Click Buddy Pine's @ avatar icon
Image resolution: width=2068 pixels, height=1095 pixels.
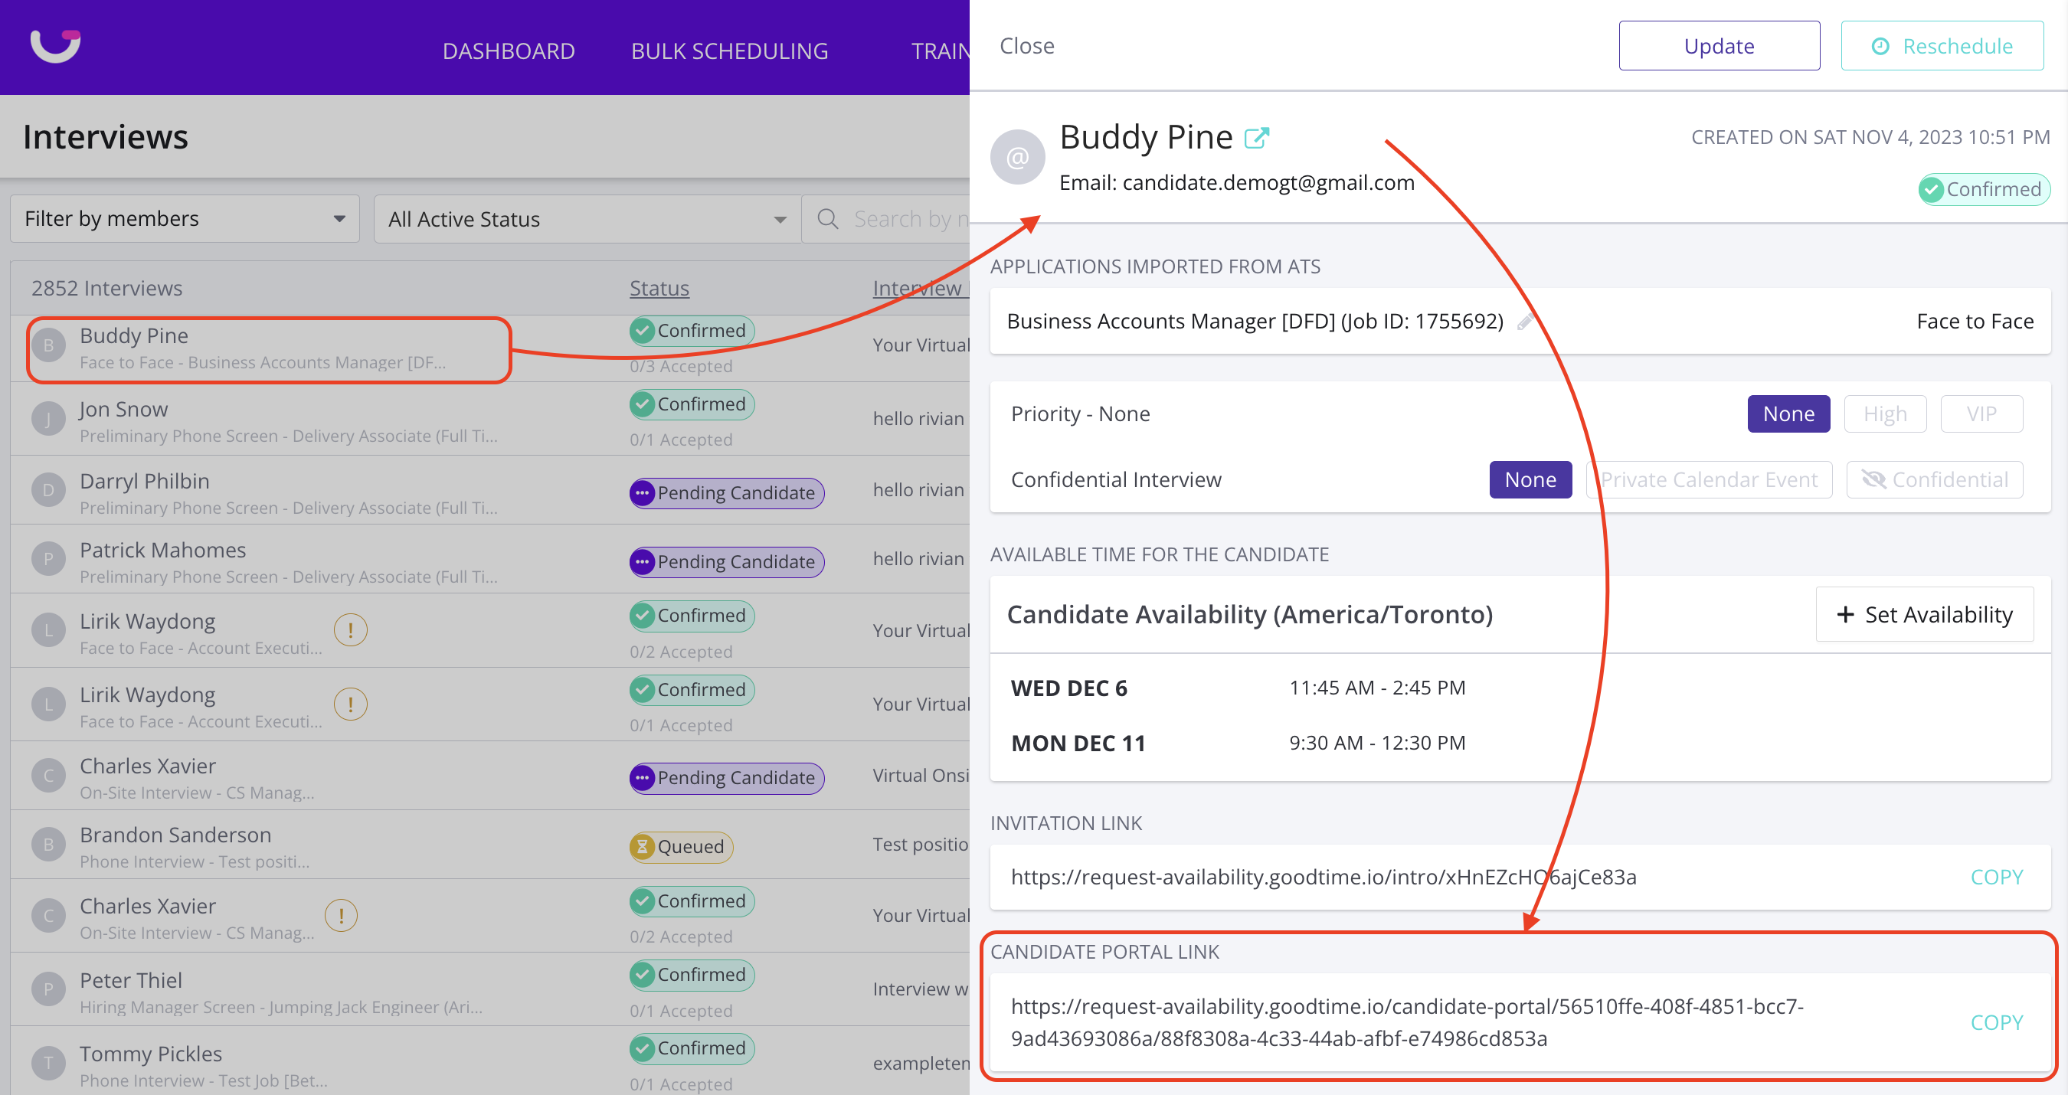1017,157
